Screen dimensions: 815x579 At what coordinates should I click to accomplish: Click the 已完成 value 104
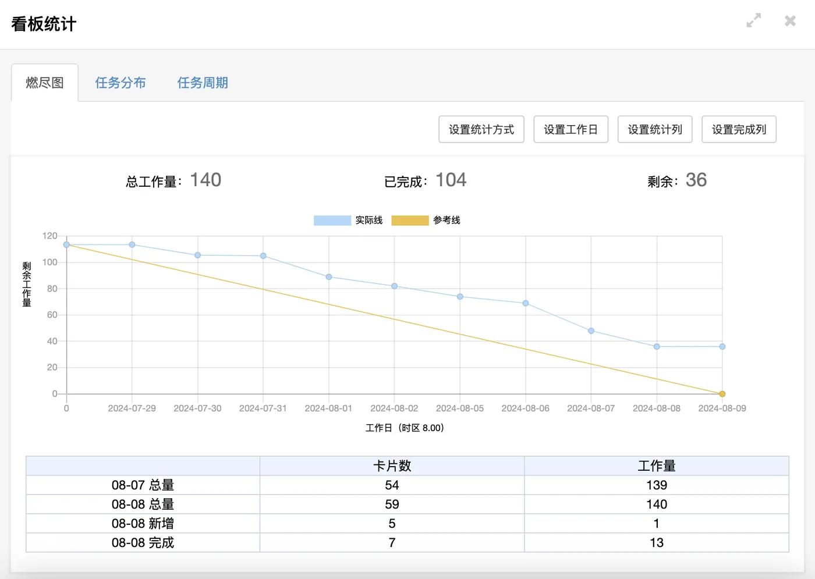click(x=451, y=180)
